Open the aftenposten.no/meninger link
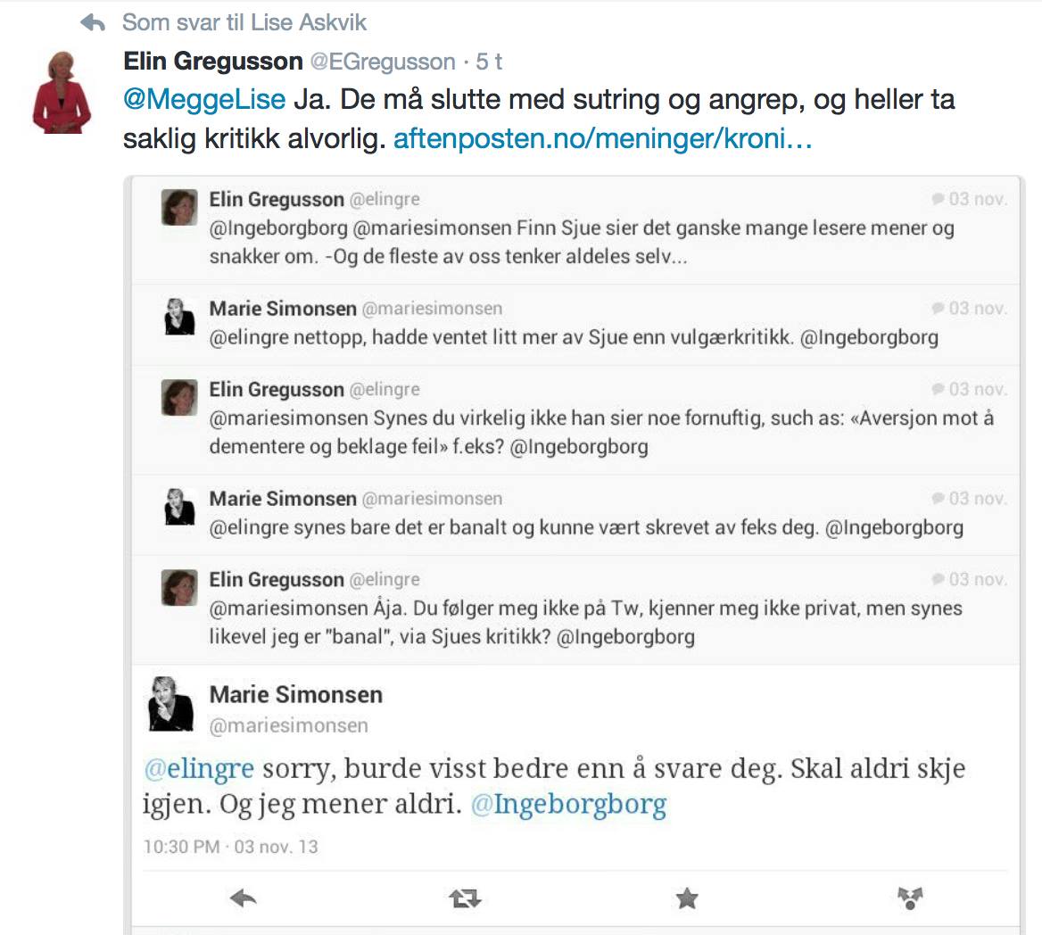This screenshot has height=935, width=1042. [x=603, y=138]
